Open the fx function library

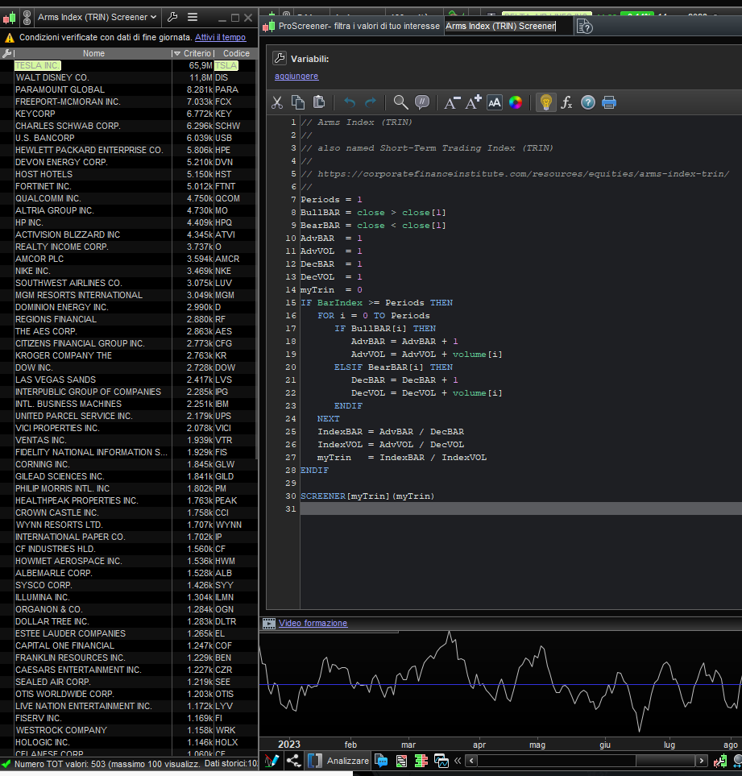(567, 102)
